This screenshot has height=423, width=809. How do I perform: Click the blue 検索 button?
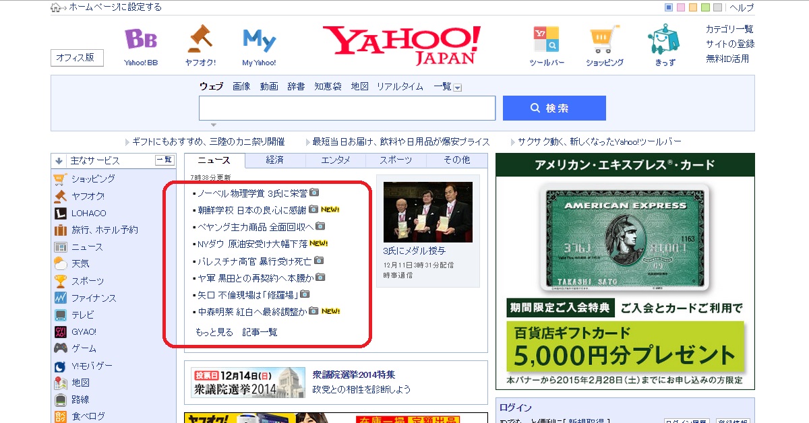click(554, 108)
